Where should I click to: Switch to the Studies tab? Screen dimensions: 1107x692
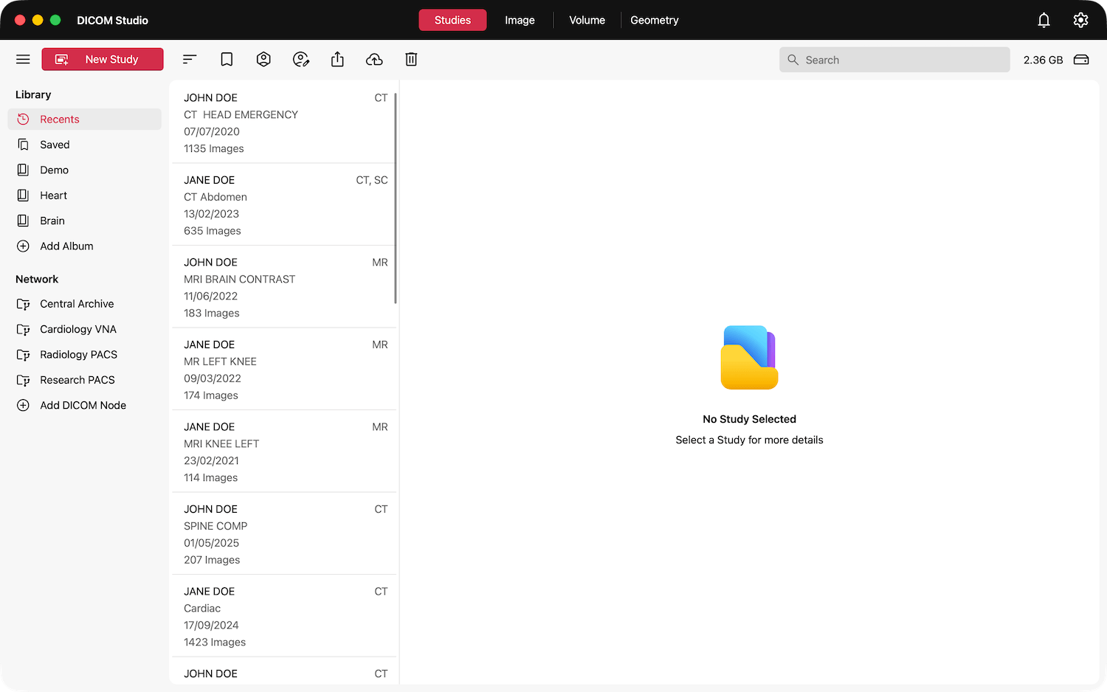tap(452, 20)
